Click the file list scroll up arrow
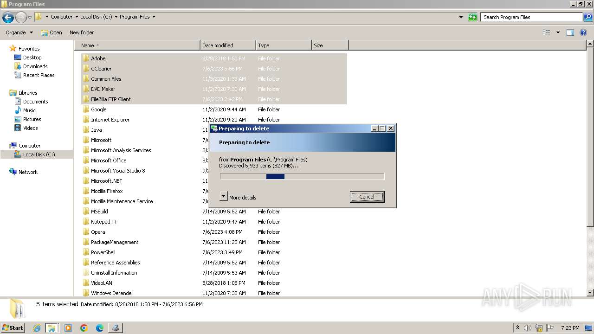 click(x=590, y=44)
